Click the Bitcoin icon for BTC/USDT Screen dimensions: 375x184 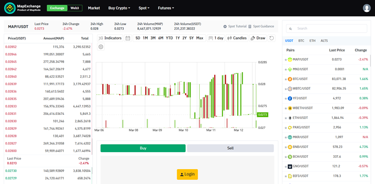[x=290, y=79]
